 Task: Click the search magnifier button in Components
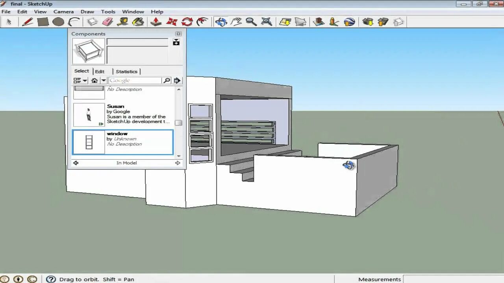167,81
